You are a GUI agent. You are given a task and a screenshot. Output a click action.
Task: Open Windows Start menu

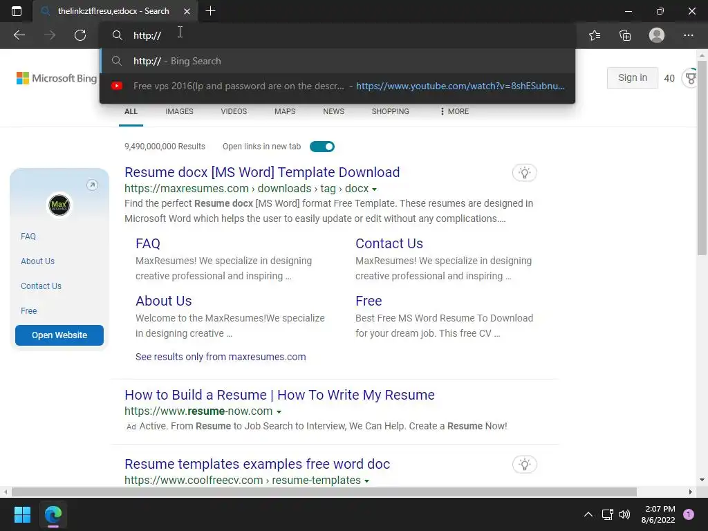[22, 514]
